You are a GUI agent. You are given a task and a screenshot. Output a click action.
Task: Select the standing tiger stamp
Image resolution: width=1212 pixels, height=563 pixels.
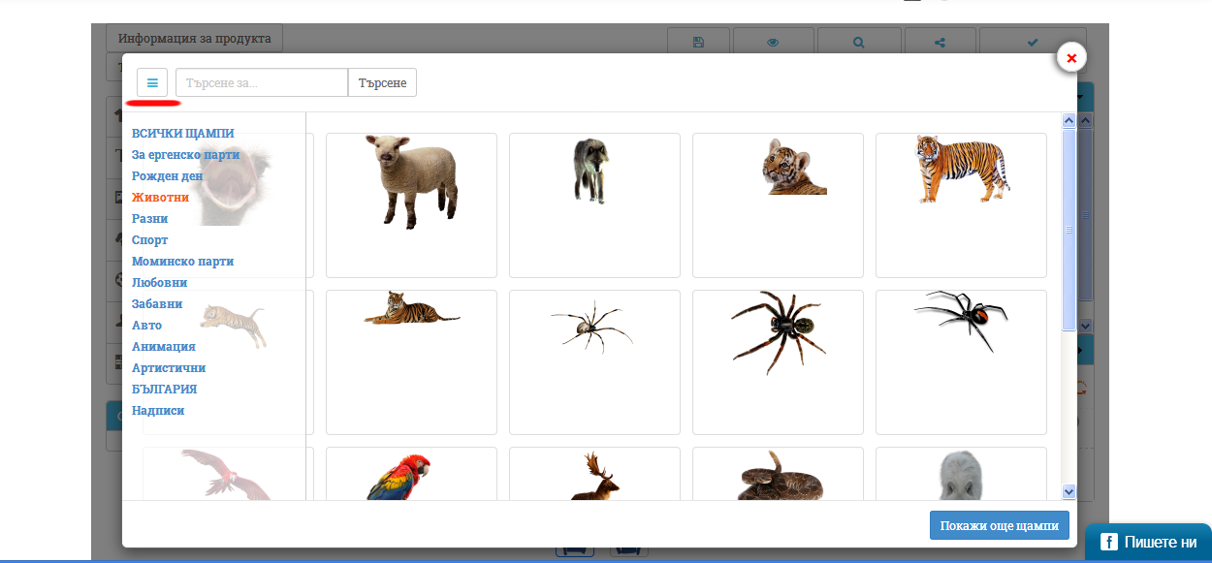point(961,170)
